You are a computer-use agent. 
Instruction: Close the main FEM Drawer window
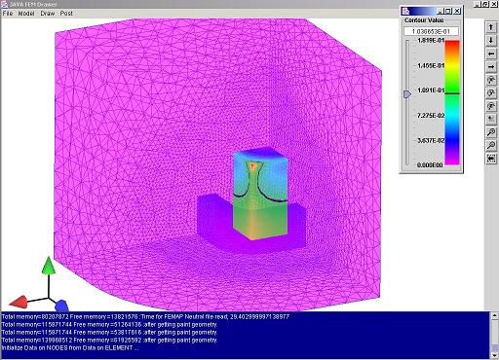[493, 4]
